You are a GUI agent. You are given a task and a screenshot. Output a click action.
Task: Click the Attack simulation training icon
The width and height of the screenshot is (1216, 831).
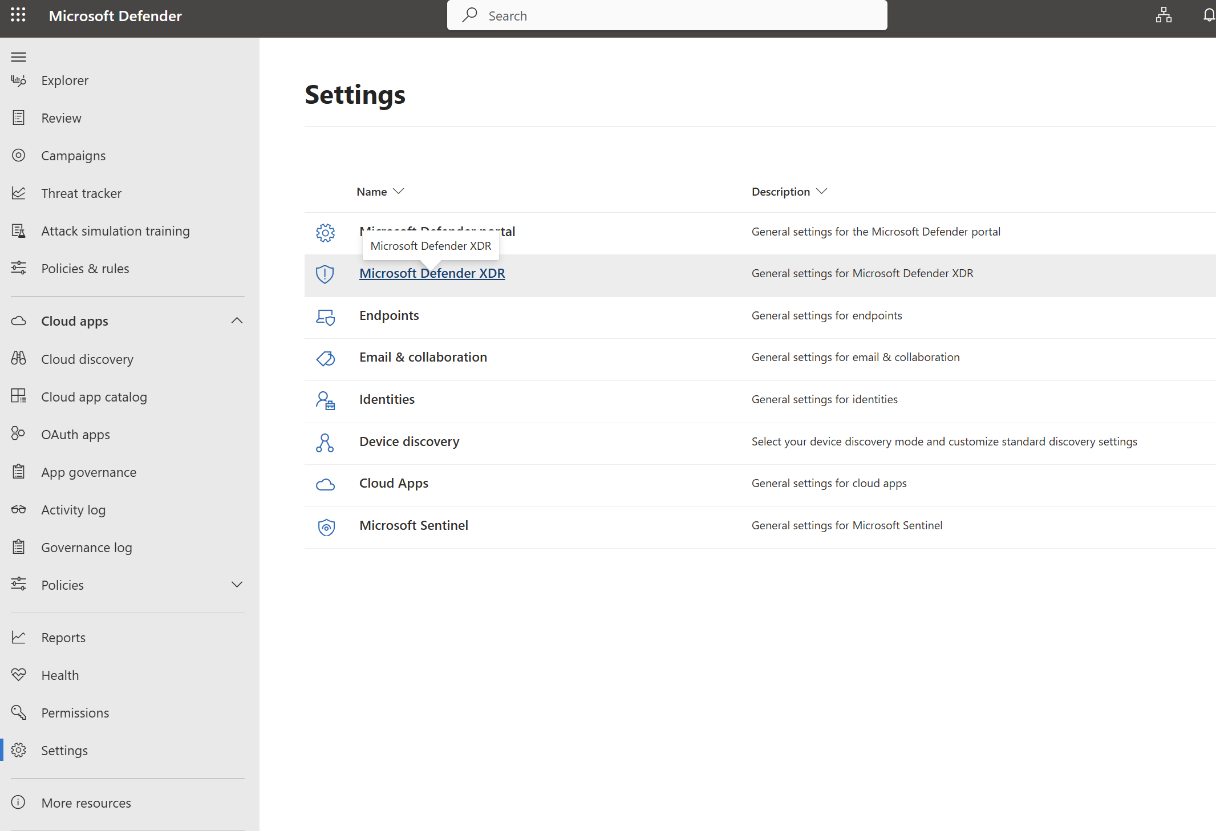pyautogui.click(x=19, y=231)
